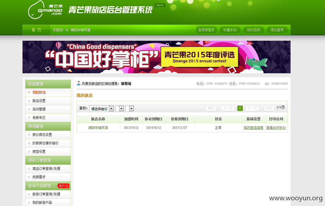This screenshot has width=325, height=206.
Task: Click the phone number 0755 33399270
Action: [216, 84]
